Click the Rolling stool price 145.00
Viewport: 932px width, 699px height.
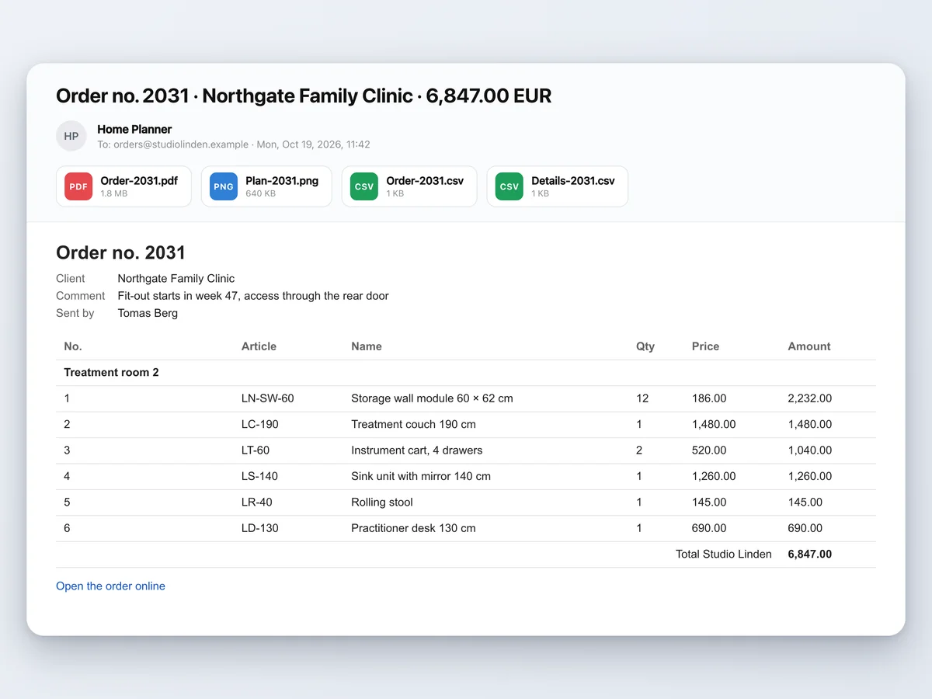coord(709,503)
